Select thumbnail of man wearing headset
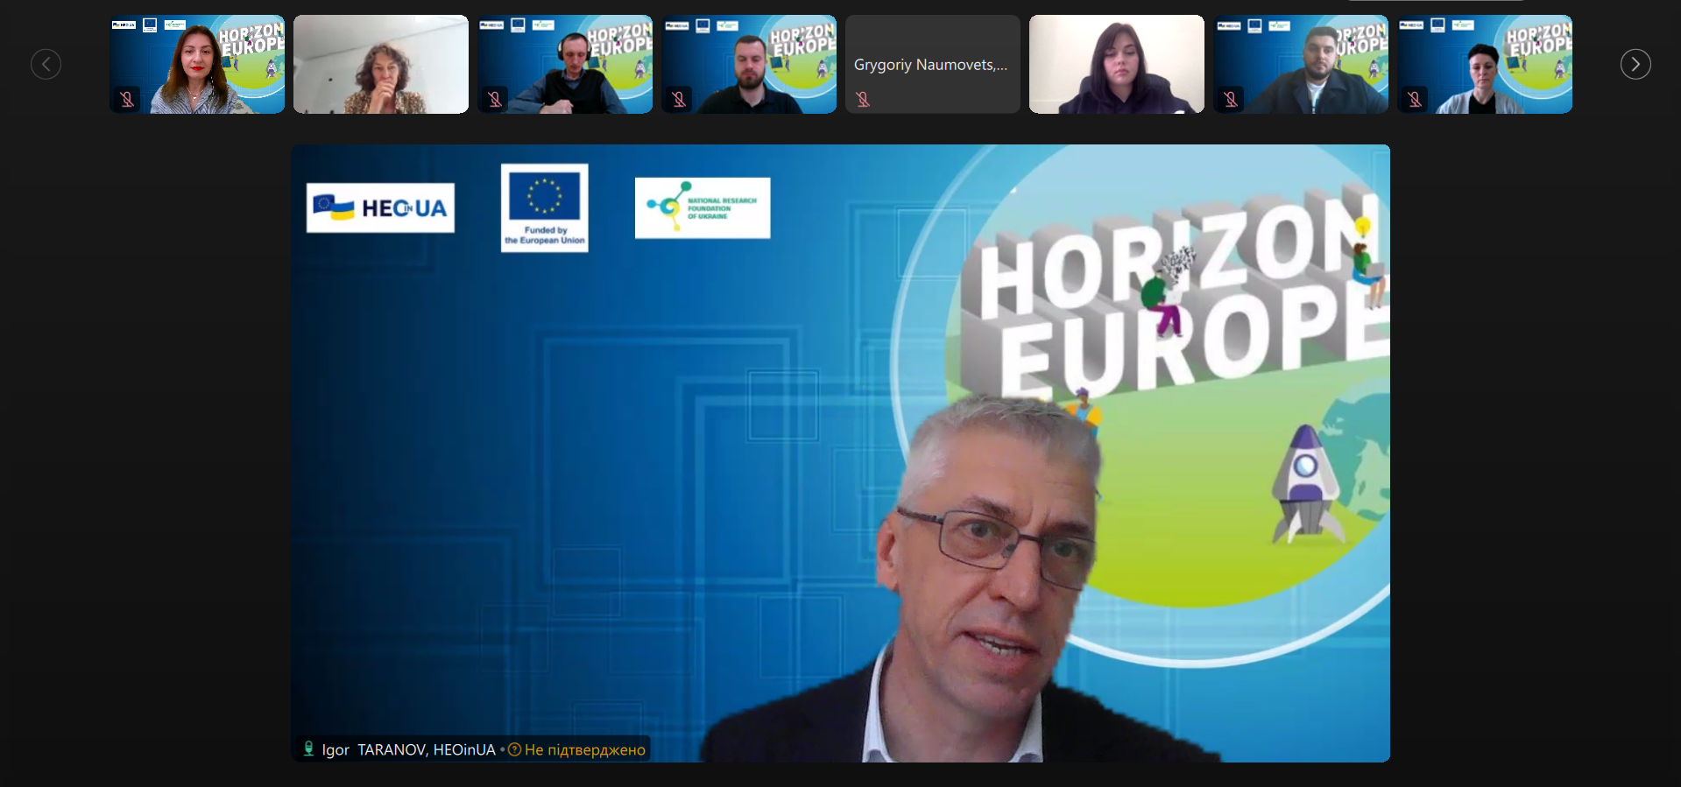The height and width of the screenshot is (787, 1681). point(565,64)
